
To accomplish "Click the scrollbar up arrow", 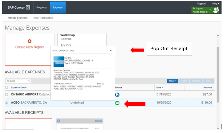I will (218, 35).
